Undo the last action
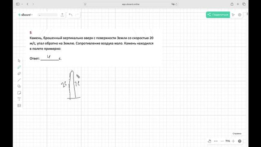The height and width of the screenshot is (147, 261). [71, 15]
